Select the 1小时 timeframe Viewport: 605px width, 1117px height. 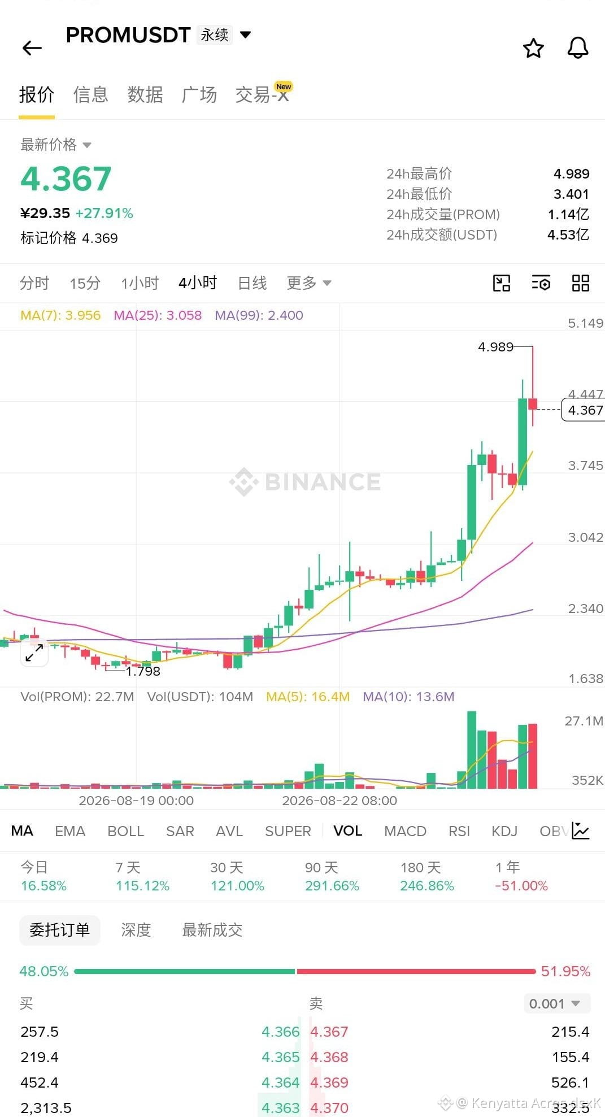coord(140,282)
